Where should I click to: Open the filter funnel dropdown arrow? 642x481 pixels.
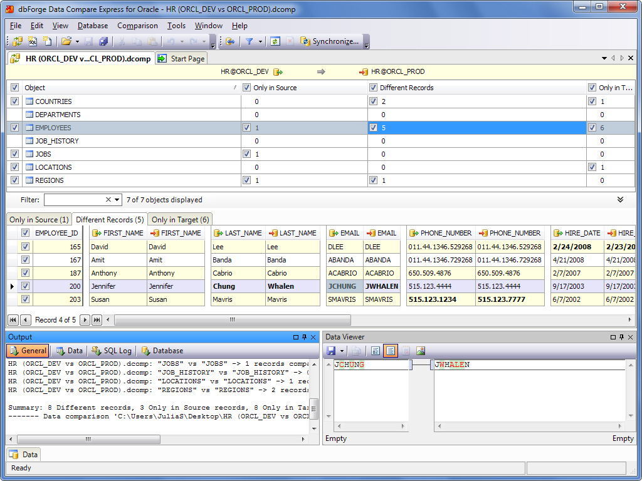tap(260, 42)
